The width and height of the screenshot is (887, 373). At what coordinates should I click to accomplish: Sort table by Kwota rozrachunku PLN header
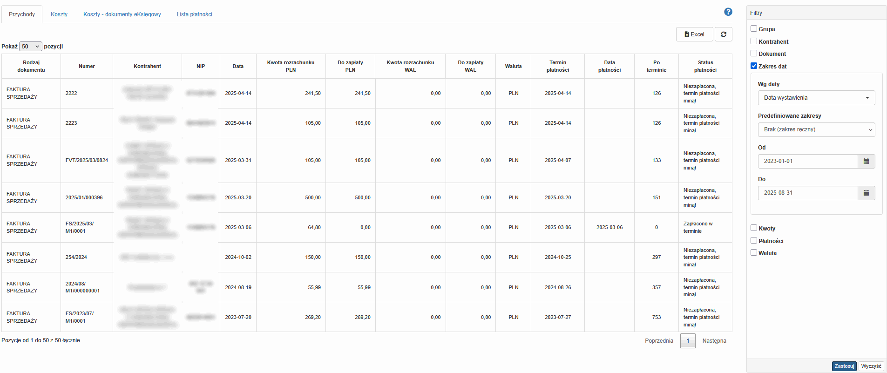point(291,66)
